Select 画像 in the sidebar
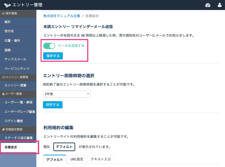This screenshot has width=225, height=167. (x=8, y=50)
